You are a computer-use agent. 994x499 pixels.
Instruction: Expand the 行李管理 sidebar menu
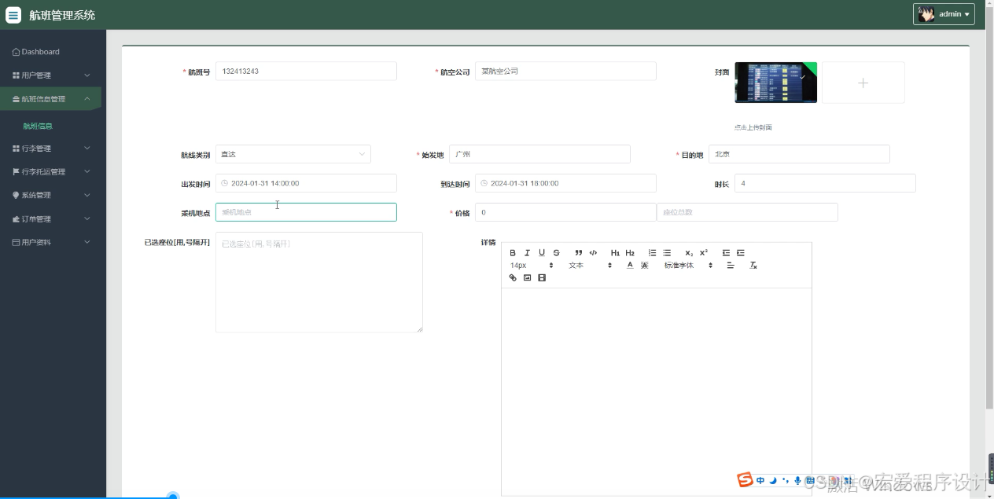point(51,149)
